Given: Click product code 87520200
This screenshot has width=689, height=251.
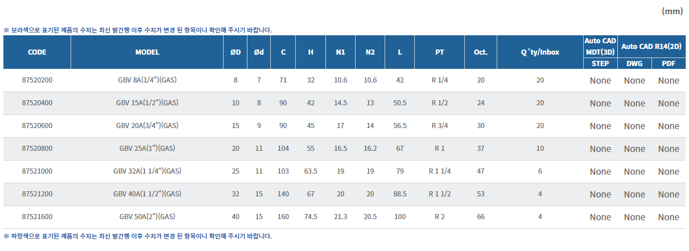Looking at the screenshot, I should (37, 80).
